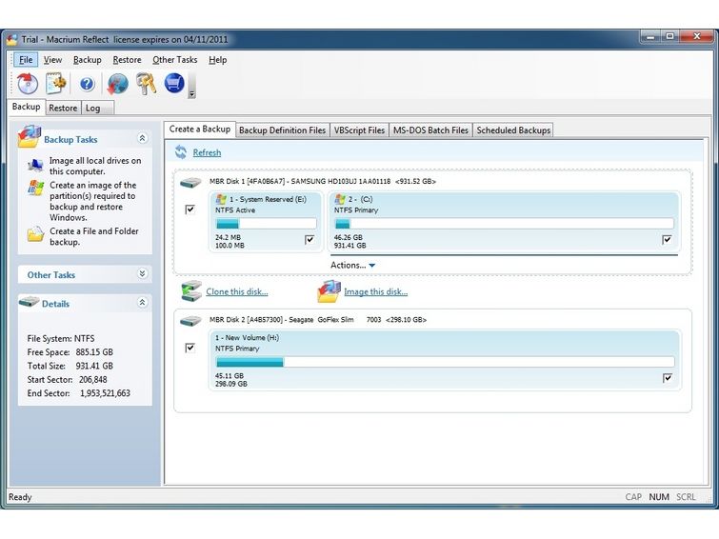This screenshot has width=719, height=539.
Task: Open the MS-DOS Batch Files tab
Action: (430, 130)
